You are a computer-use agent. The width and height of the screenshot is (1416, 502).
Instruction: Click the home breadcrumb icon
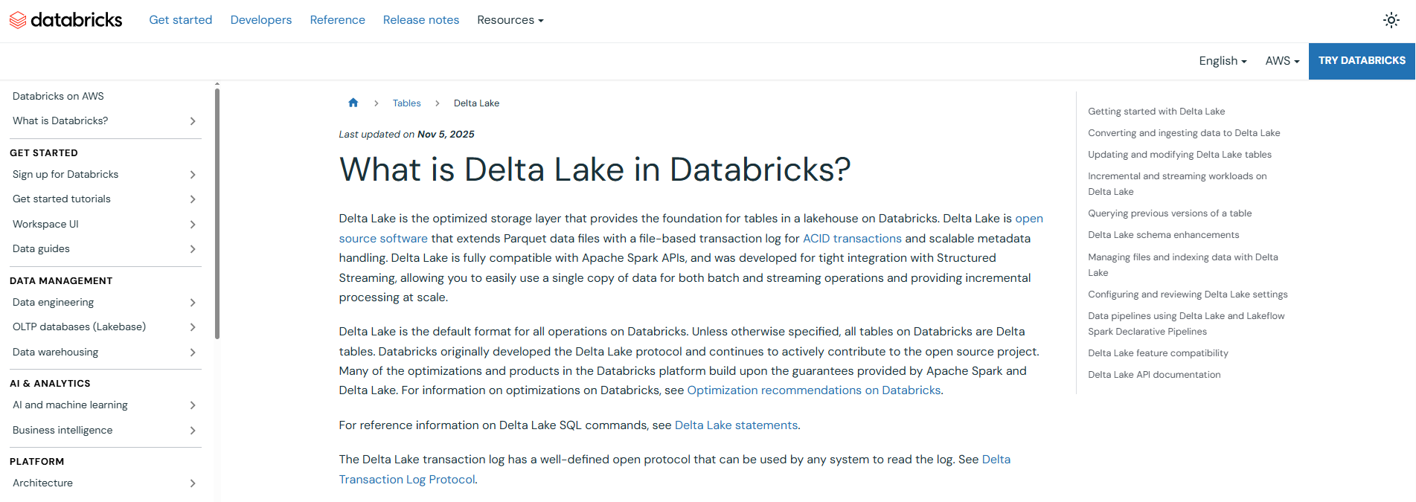tap(353, 103)
